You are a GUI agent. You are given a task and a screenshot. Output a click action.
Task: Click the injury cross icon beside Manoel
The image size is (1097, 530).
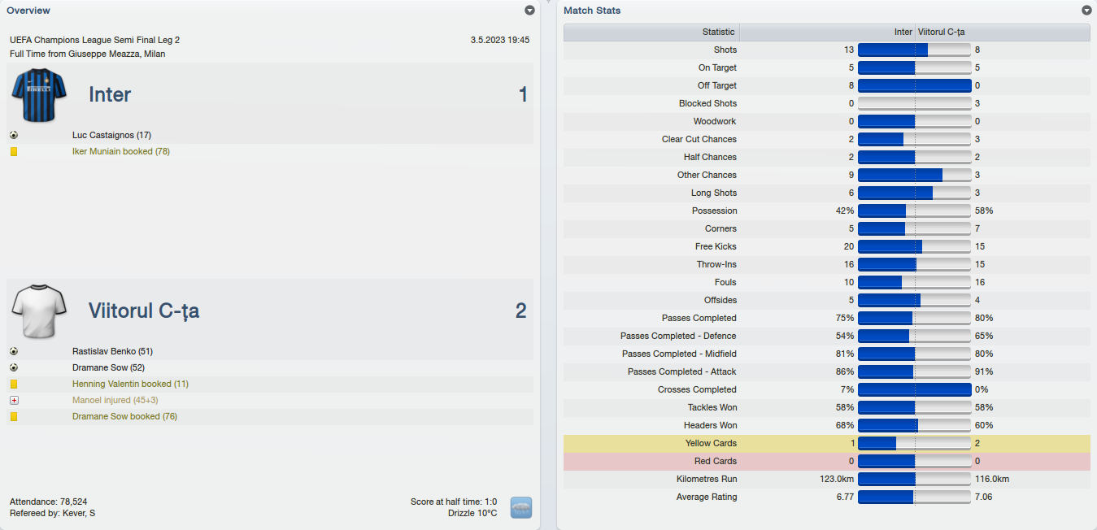tap(14, 400)
